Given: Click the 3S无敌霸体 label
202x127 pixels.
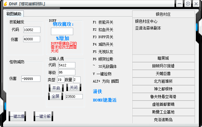Looking at the screenshot, I should point(107,67).
